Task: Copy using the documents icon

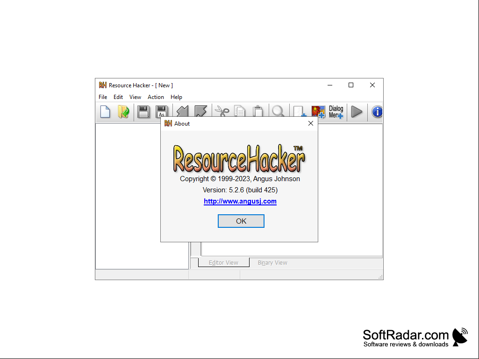Action: [240, 111]
